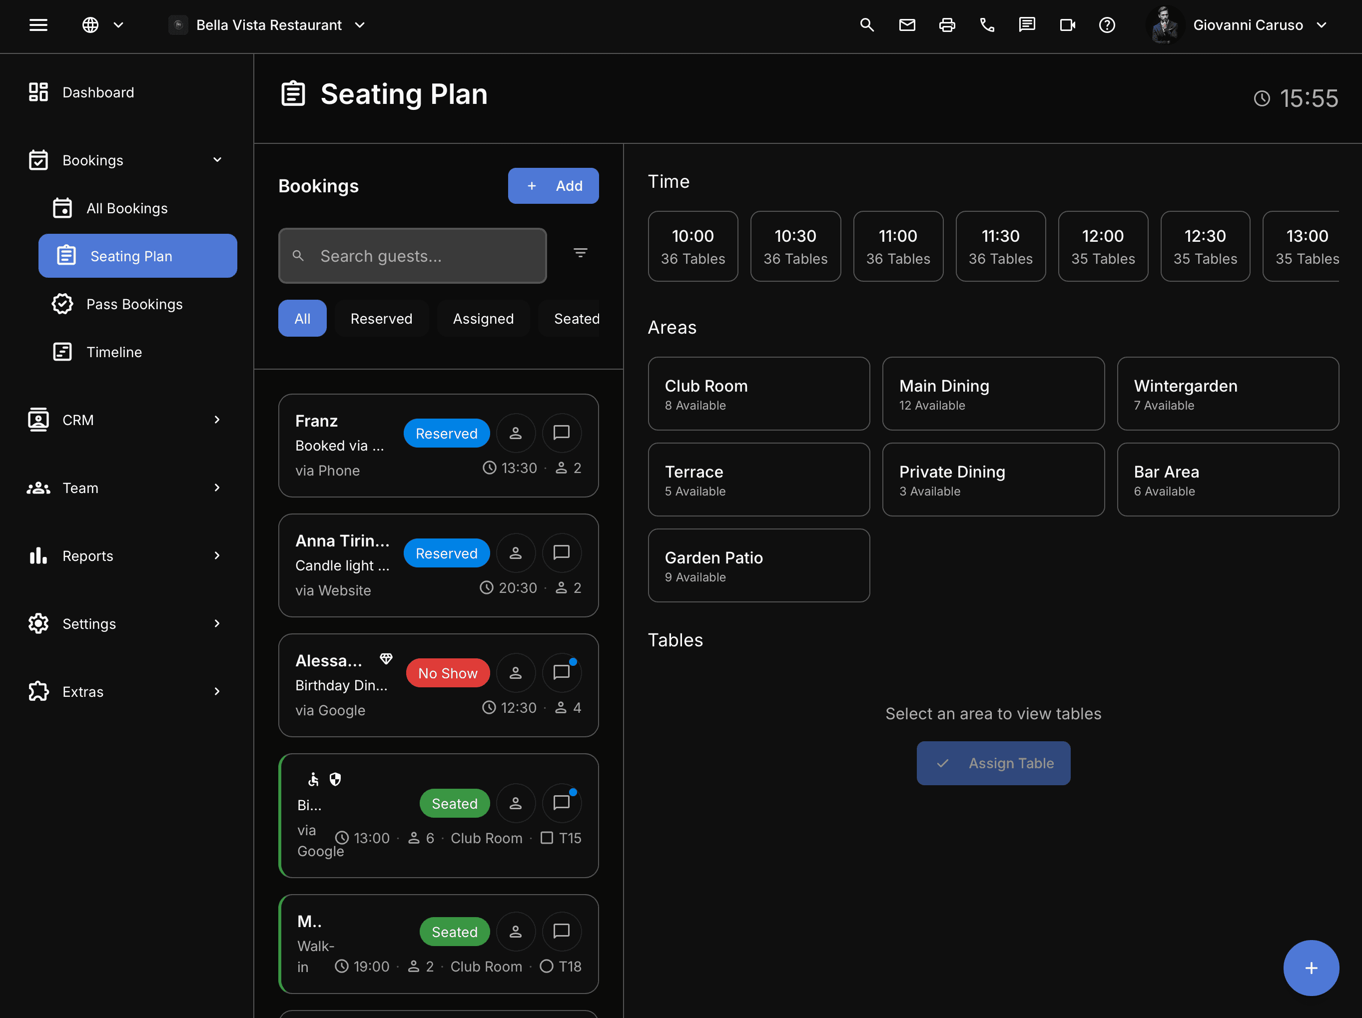The image size is (1362, 1018).
Task: Go to All Bookings in the sidebar
Action: (x=127, y=208)
